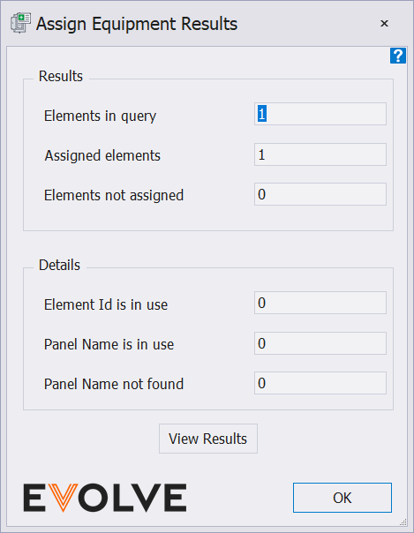Click the Elements in query label
Image resolution: width=414 pixels, height=533 pixels.
(101, 116)
